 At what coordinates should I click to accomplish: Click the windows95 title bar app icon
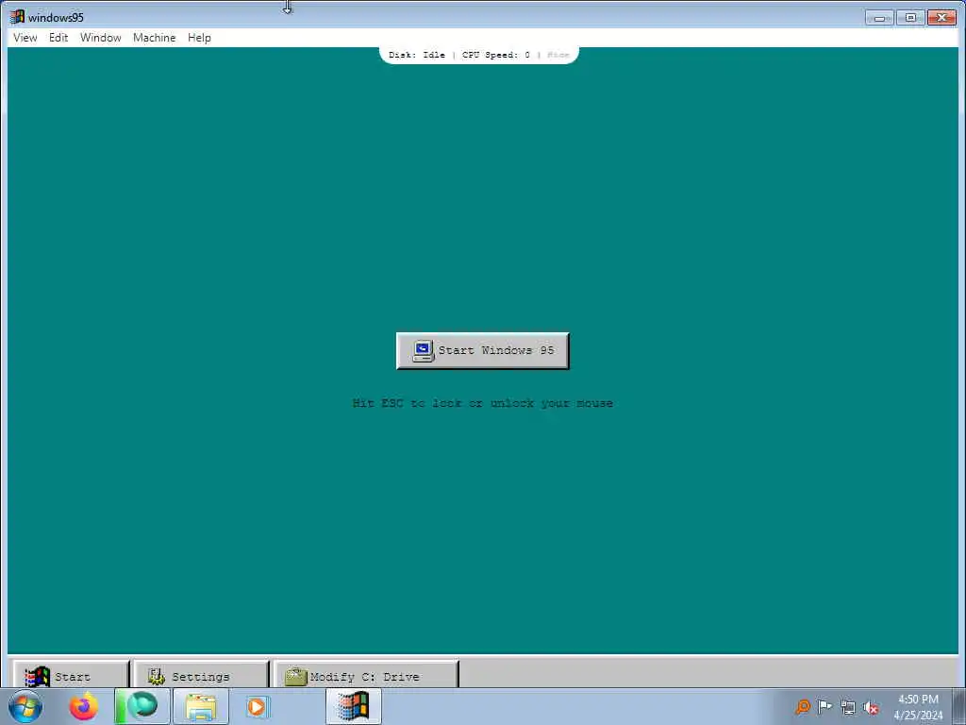pos(17,17)
